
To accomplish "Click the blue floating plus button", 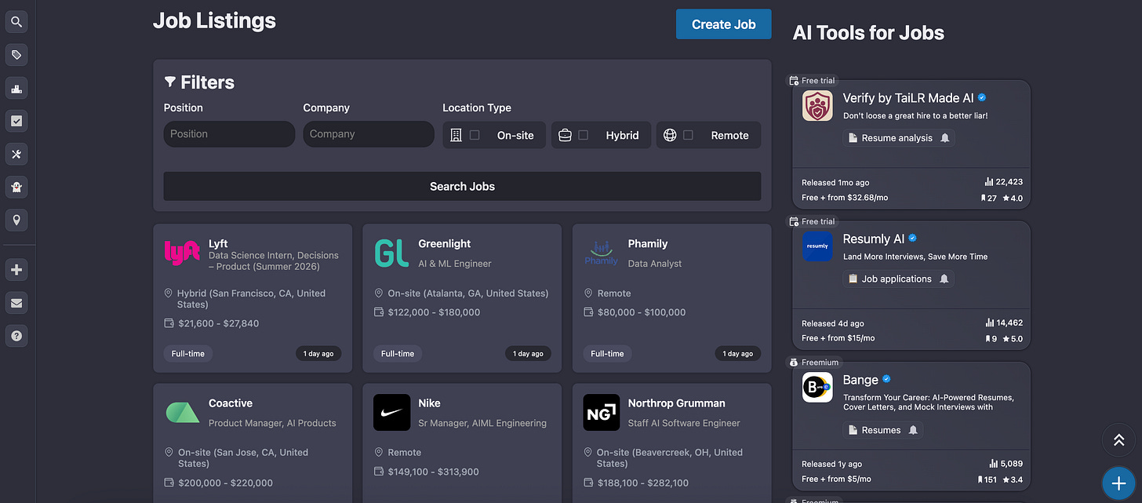I will pyautogui.click(x=1118, y=483).
